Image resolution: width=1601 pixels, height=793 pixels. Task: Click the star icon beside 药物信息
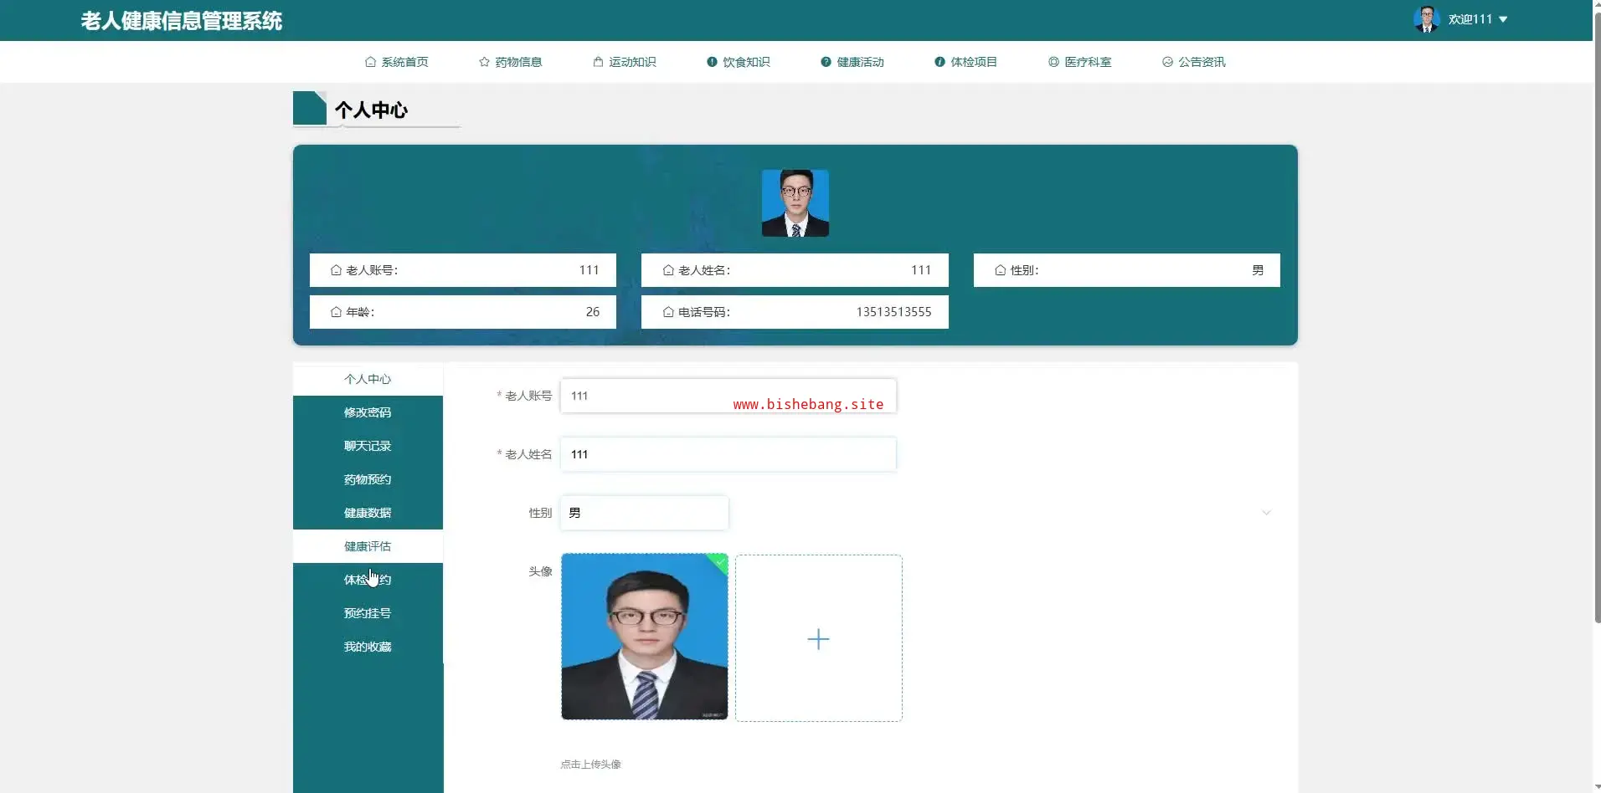coord(484,62)
